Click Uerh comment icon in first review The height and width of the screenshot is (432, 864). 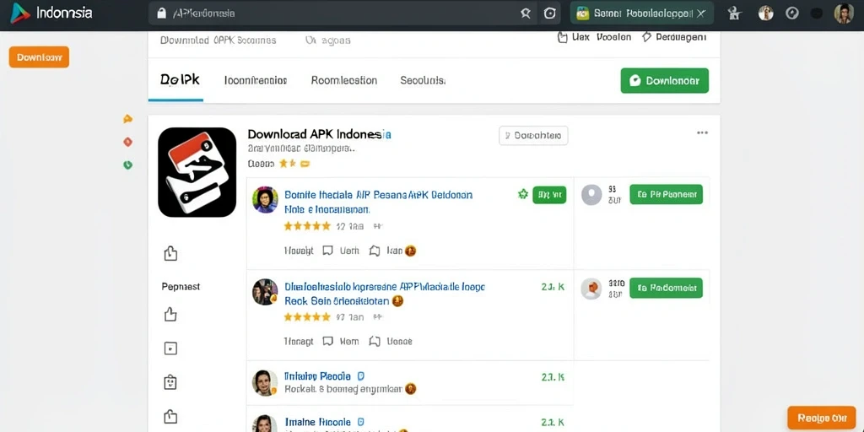tap(341, 251)
